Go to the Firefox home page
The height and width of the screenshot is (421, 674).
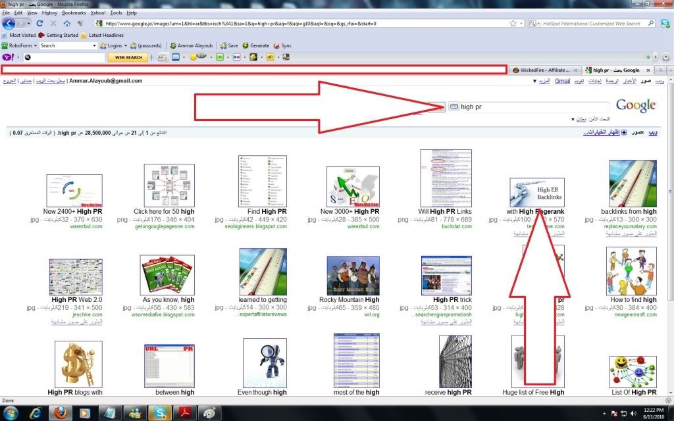coord(67,23)
